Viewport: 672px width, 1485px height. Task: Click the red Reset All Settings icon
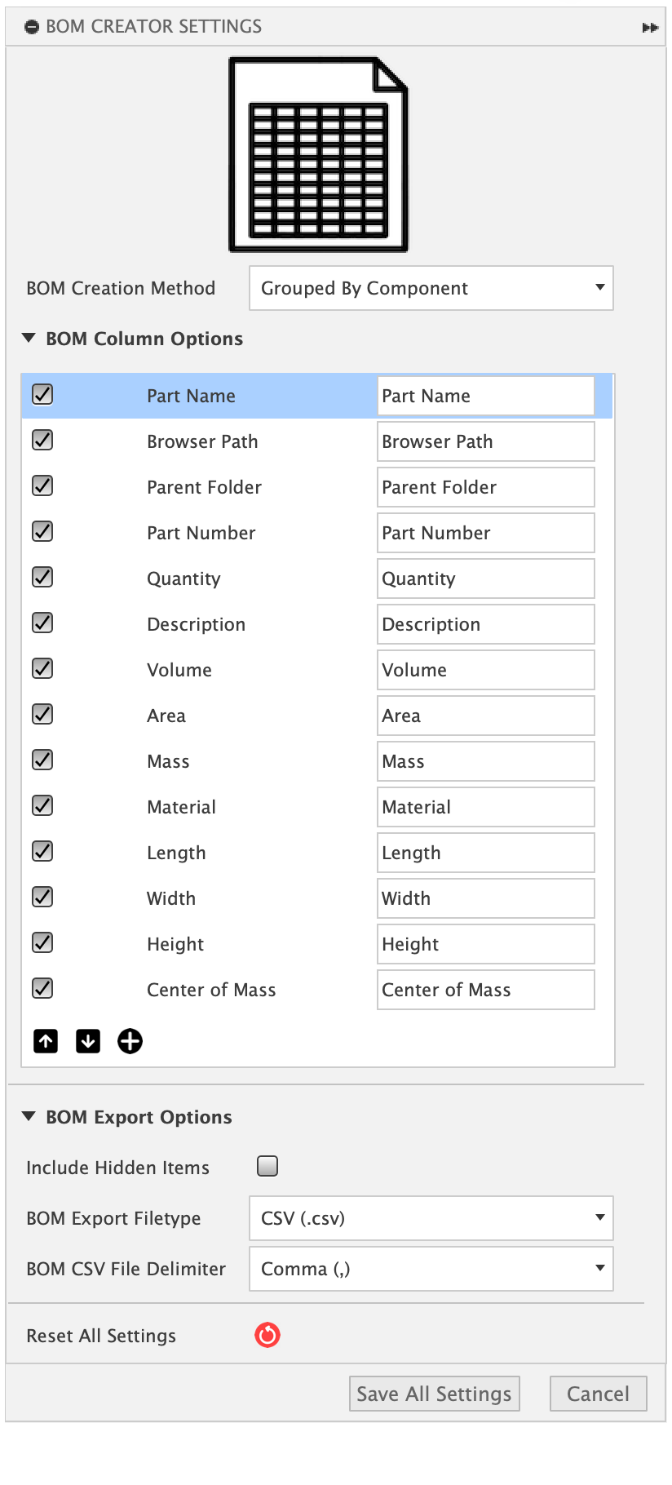pyautogui.click(x=267, y=1335)
